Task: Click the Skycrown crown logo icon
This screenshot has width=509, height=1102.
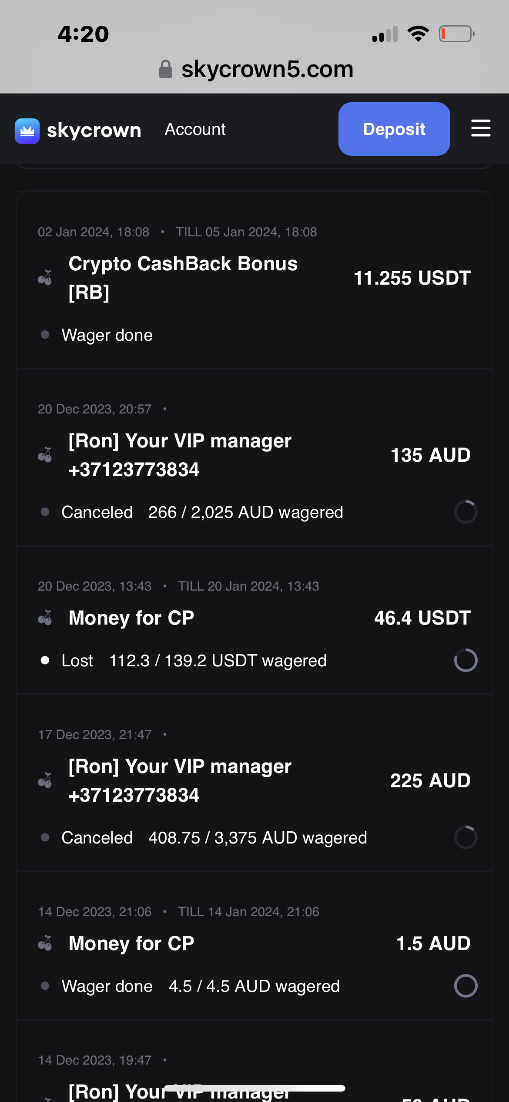Action: (x=27, y=131)
